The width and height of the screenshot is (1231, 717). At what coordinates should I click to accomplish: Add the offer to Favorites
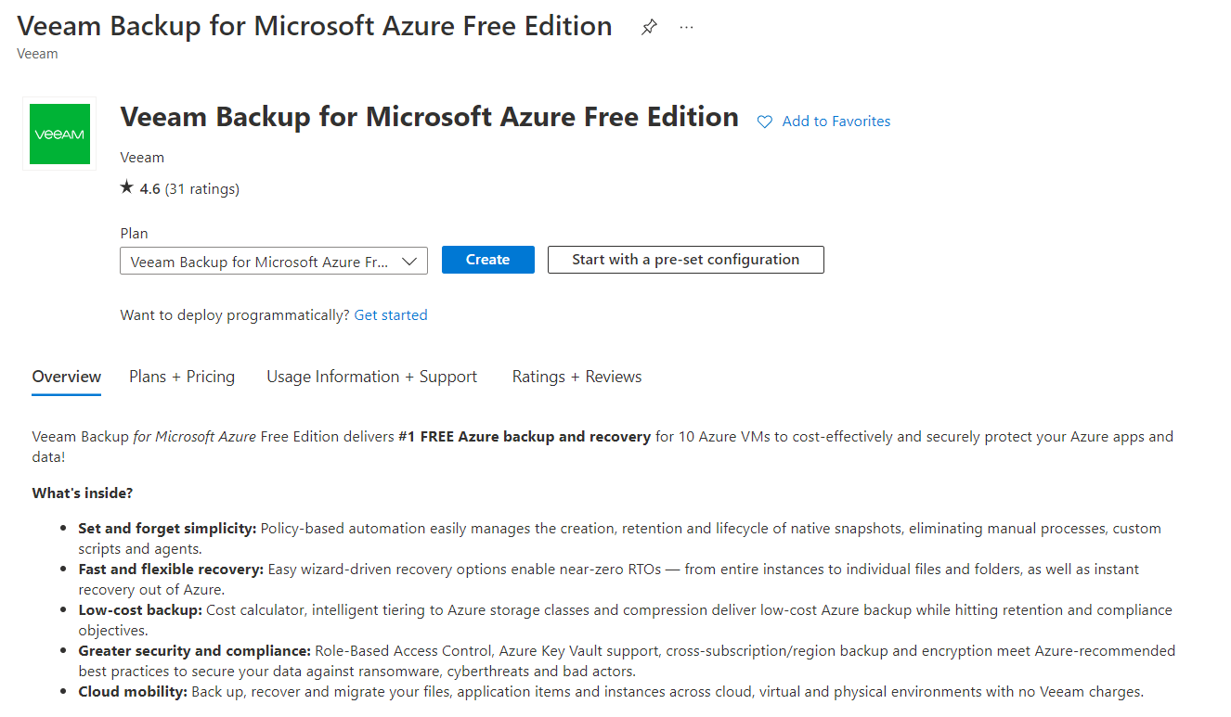tap(835, 121)
